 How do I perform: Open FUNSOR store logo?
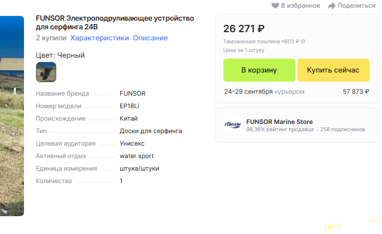tap(233, 125)
